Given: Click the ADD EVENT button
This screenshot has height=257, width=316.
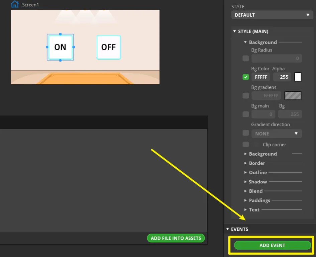Looking at the screenshot, I should 272,245.
